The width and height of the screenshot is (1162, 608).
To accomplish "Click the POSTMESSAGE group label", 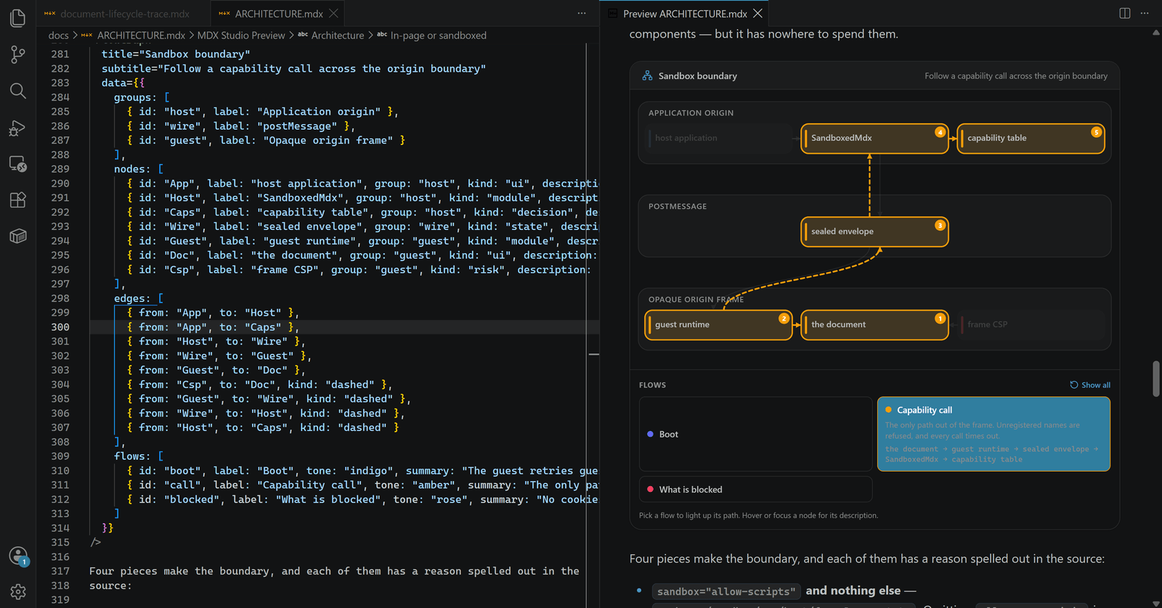I will (677, 207).
